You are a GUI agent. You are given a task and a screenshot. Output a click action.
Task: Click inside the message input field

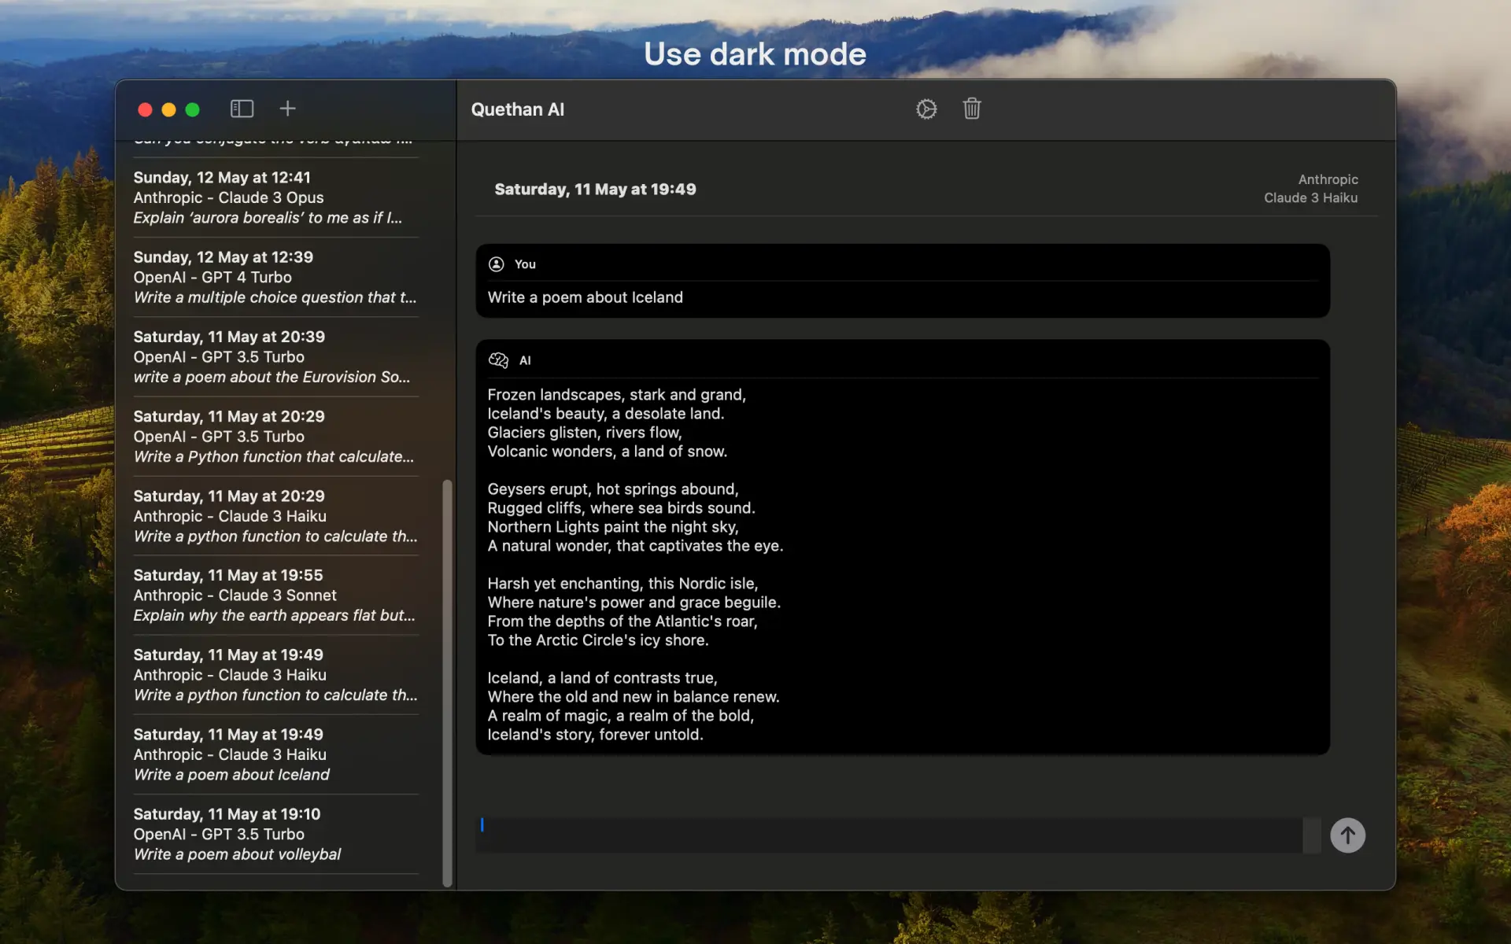tap(866, 834)
